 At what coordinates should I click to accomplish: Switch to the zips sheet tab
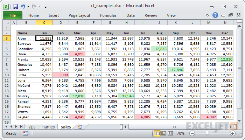[32, 127]
